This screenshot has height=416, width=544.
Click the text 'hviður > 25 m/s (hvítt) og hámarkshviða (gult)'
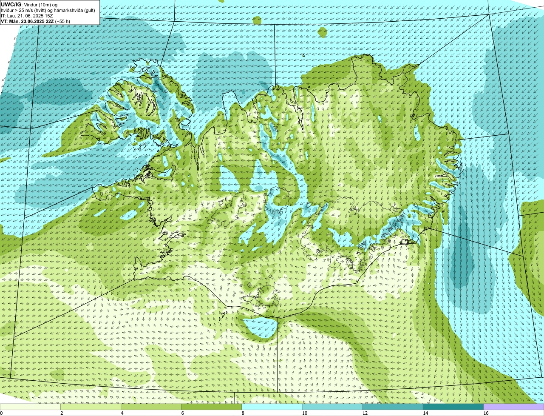48,10
